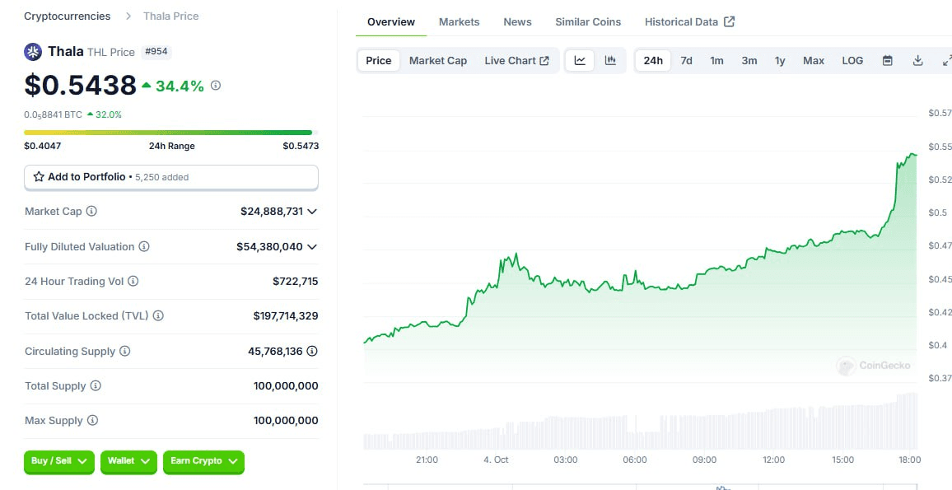Viewport: 952px width, 490px height.
Task: Click the 24 Hour Trading Vol info icon
Action: coord(133,281)
